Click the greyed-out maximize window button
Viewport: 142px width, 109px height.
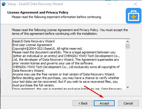(x=122, y=4)
